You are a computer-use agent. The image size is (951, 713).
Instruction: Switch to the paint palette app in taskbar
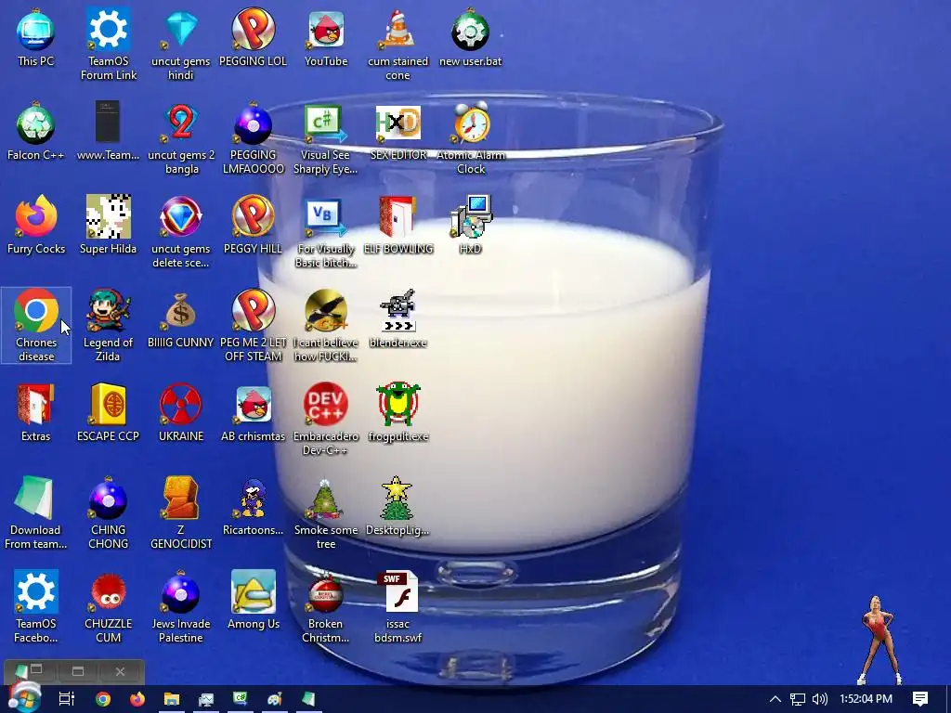[x=274, y=699]
